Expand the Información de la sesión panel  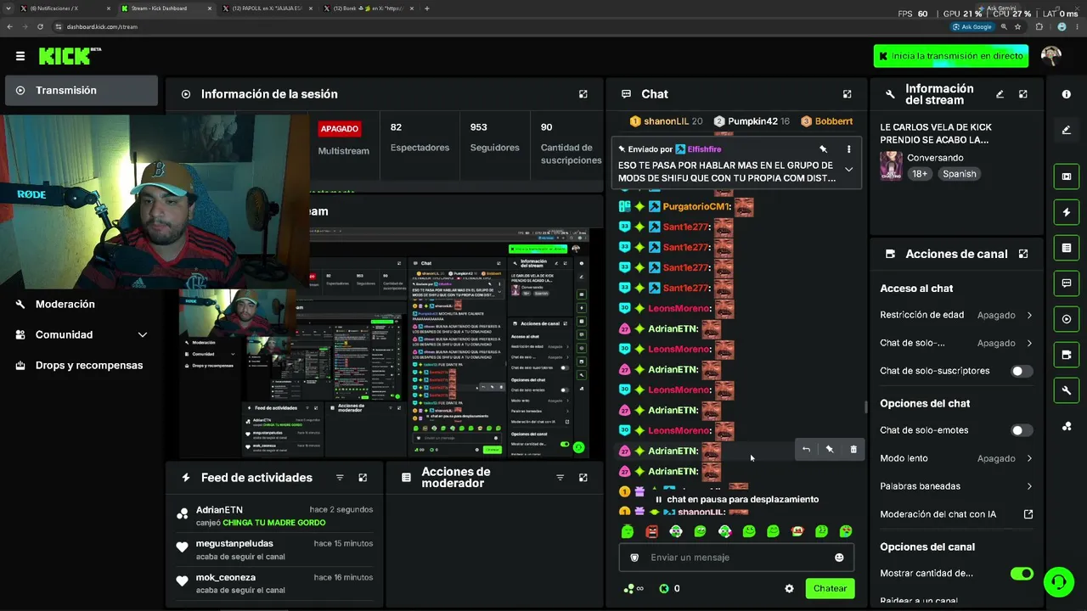pos(583,94)
